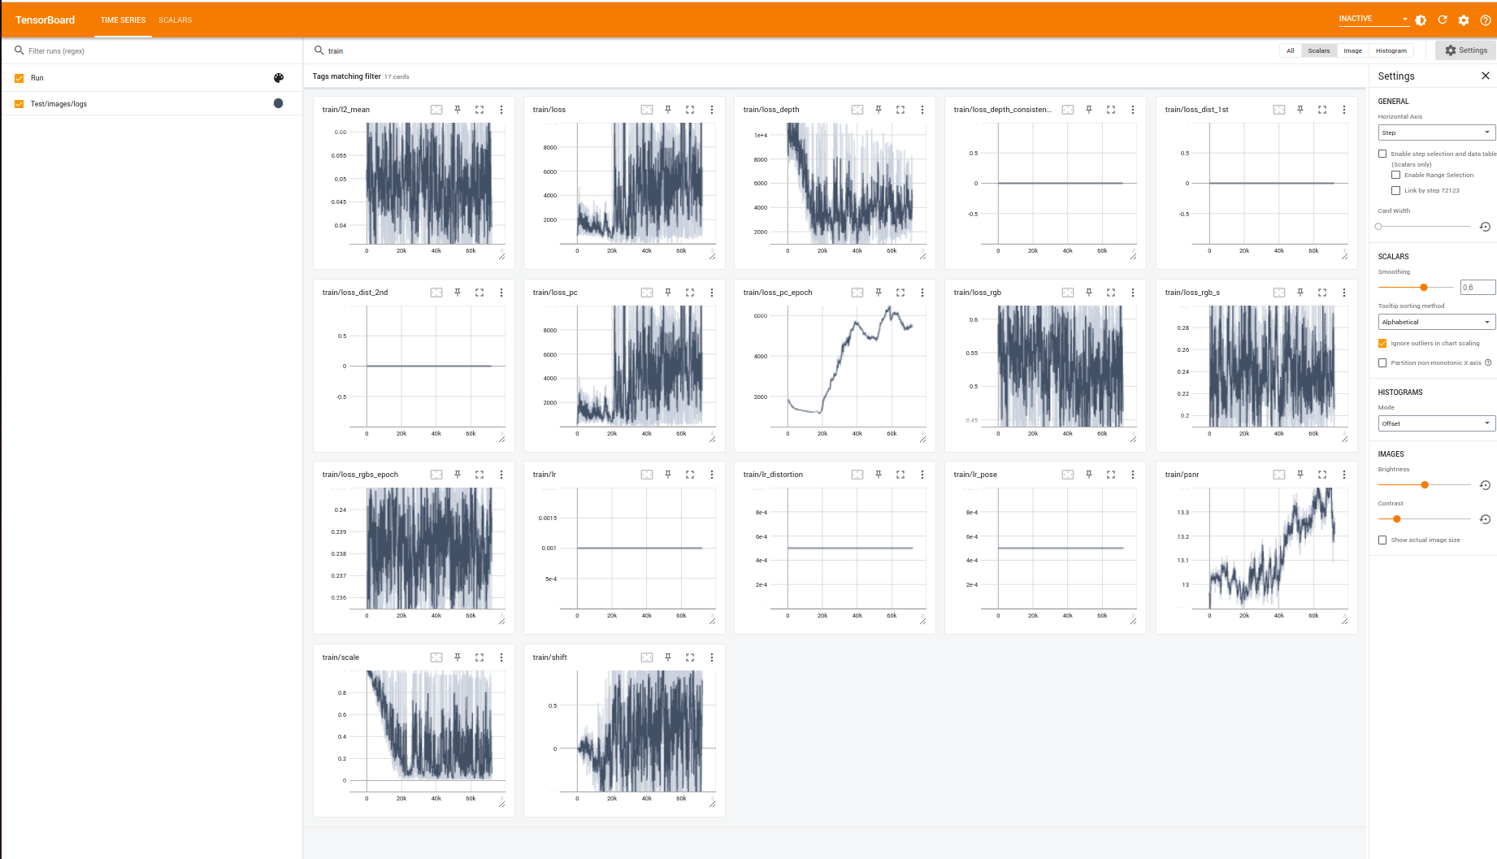Toggle dark mode in the top bar
Image resolution: width=1497 pixels, height=859 pixels.
pos(1421,20)
